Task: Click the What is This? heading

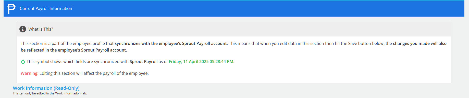Action: [x=41, y=29]
